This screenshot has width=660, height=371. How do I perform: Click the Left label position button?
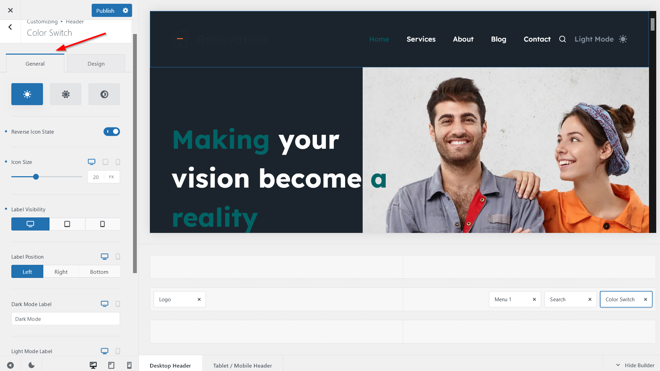point(27,271)
